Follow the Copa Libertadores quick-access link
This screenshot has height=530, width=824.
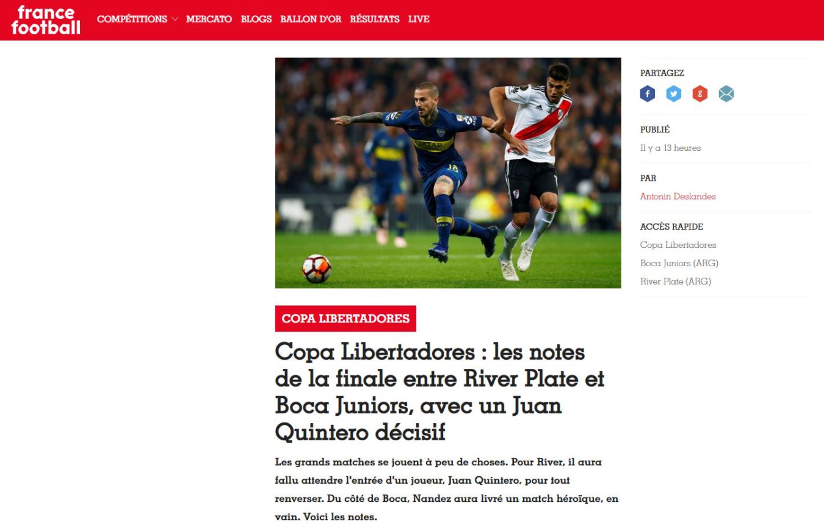pyautogui.click(x=678, y=245)
